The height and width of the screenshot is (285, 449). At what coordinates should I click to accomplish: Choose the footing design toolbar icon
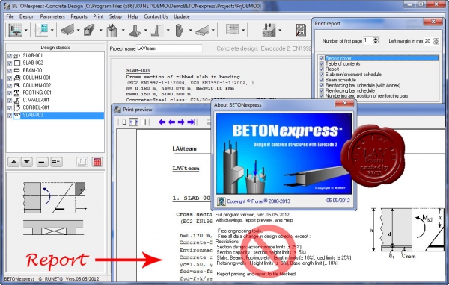coord(135,30)
